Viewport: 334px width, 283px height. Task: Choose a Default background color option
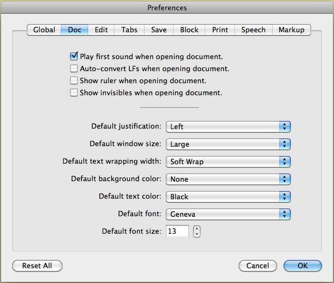(x=227, y=179)
